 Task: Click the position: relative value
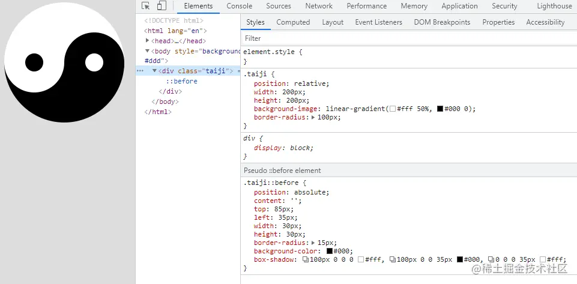309,83
